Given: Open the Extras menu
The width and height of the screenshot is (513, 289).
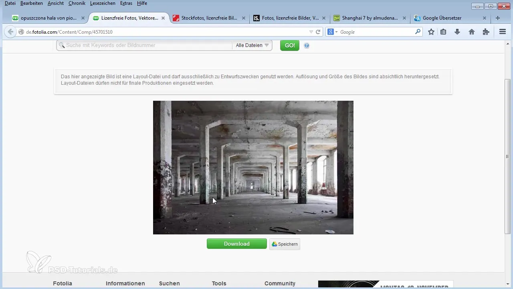Looking at the screenshot, I should click(x=126, y=3).
